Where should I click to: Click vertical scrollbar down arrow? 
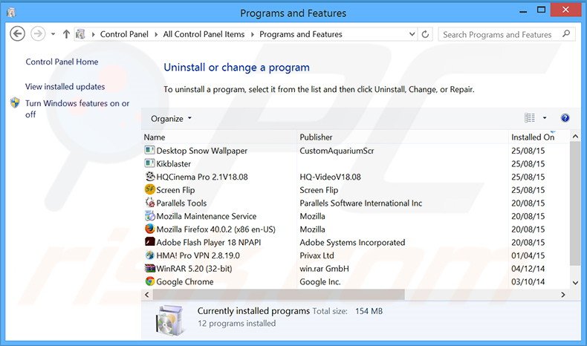575,283
